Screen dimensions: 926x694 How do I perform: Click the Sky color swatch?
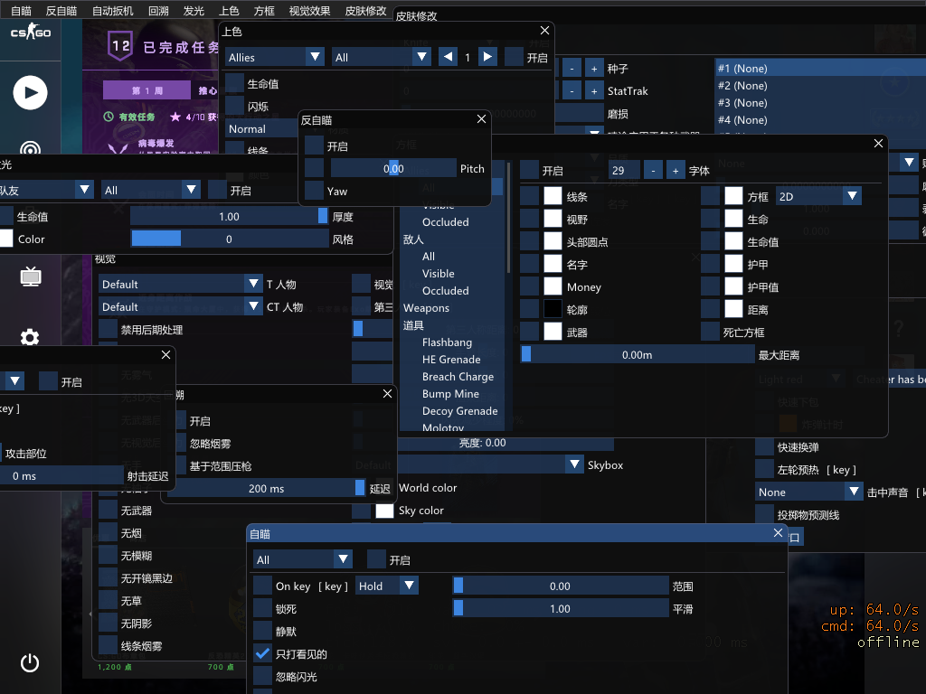[x=385, y=511]
